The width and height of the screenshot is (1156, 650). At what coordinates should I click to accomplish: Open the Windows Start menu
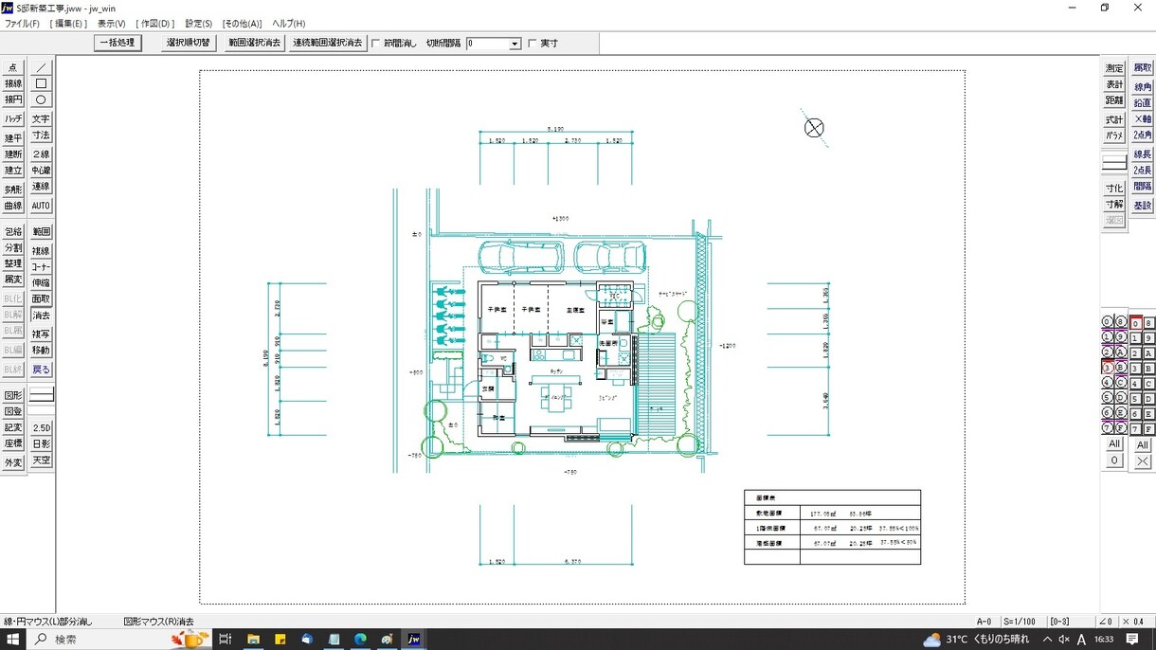coord(13,640)
